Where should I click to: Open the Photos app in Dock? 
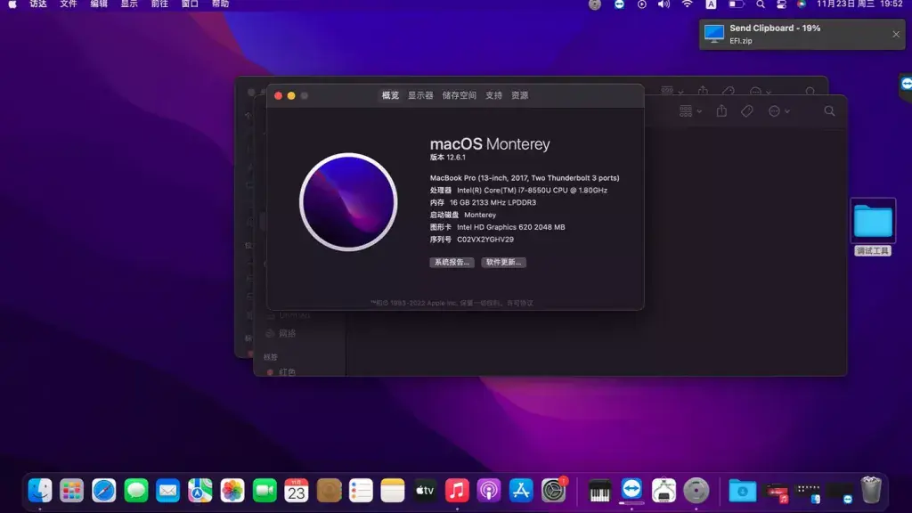click(x=232, y=491)
